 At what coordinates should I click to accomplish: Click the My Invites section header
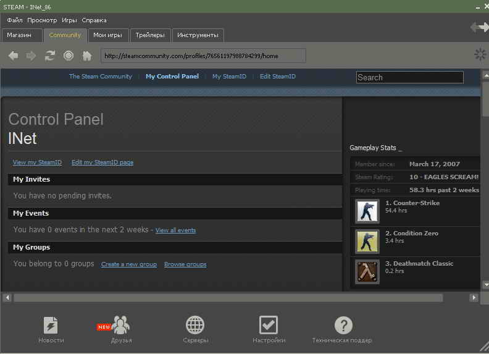[175, 180]
